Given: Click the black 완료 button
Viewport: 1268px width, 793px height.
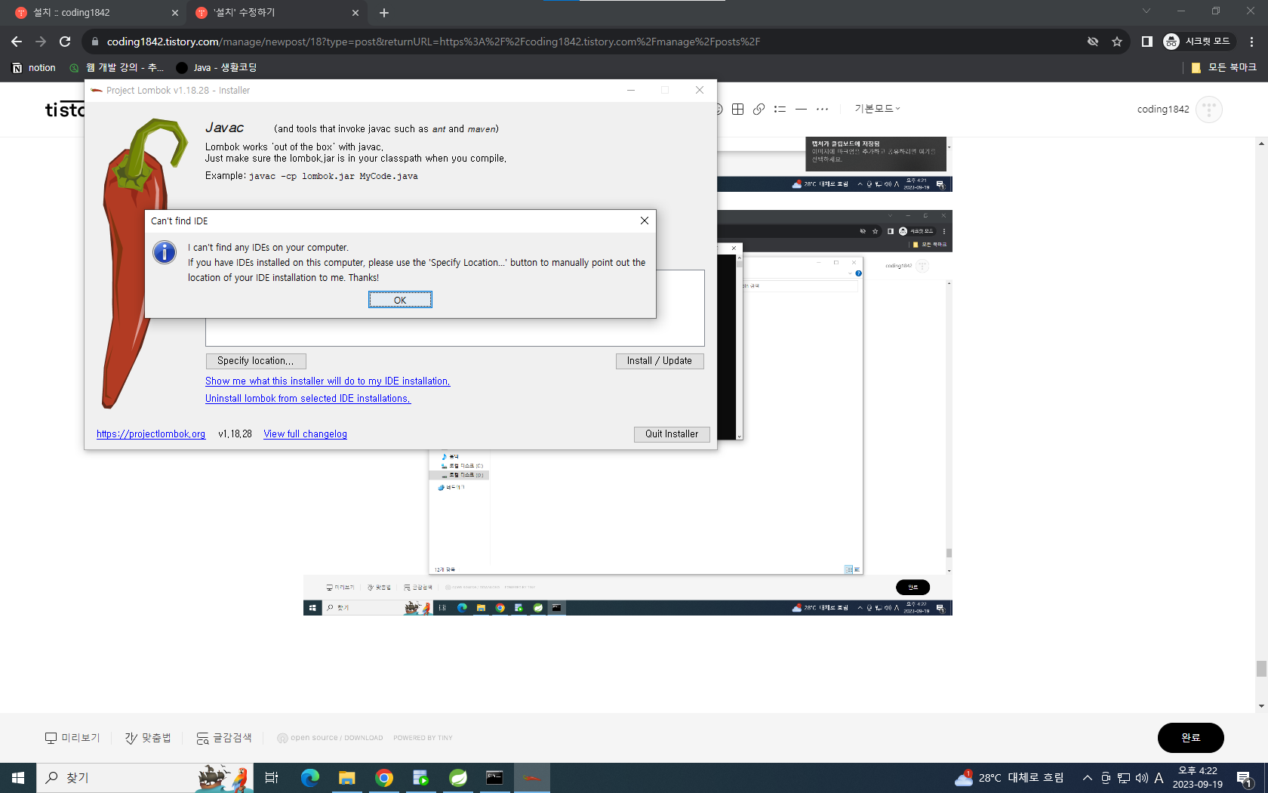Looking at the screenshot, I should click(x=1190, y=738).
